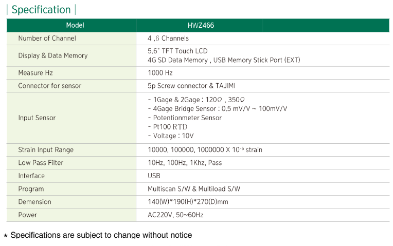Click the 1000 Hz value
Viewport: 393px width, 246px height.
pyautogui.click(x=160, y=73)
